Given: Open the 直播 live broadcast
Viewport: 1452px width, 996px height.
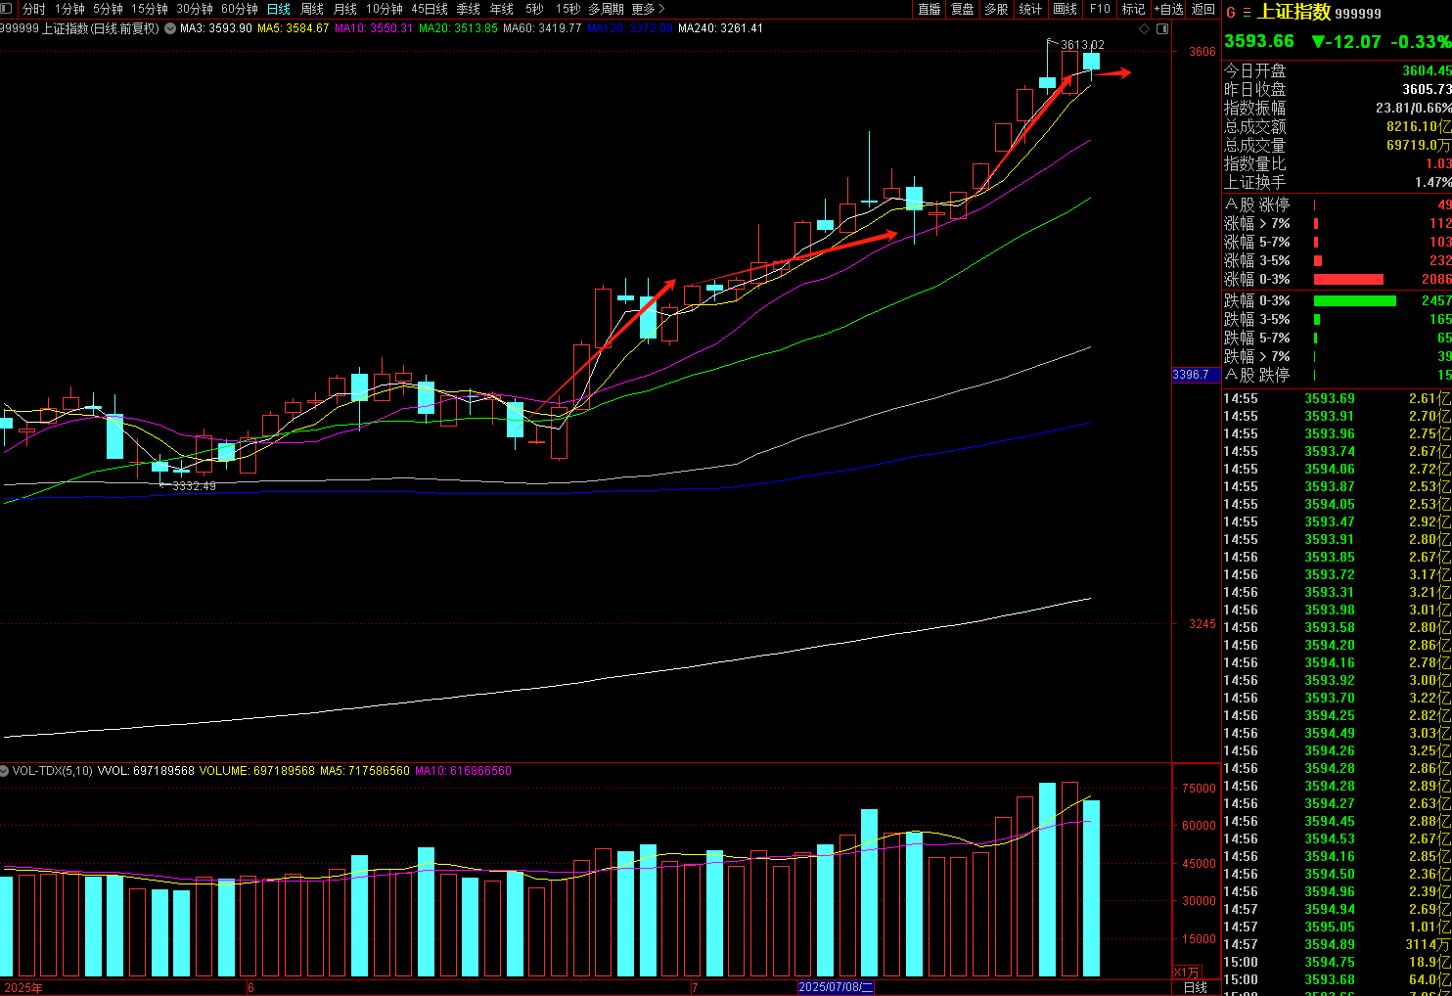Looking at the screenshot, I should pos(930,9).
